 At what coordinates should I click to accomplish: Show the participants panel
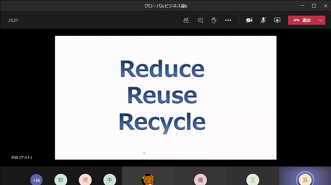pos(186,20)
